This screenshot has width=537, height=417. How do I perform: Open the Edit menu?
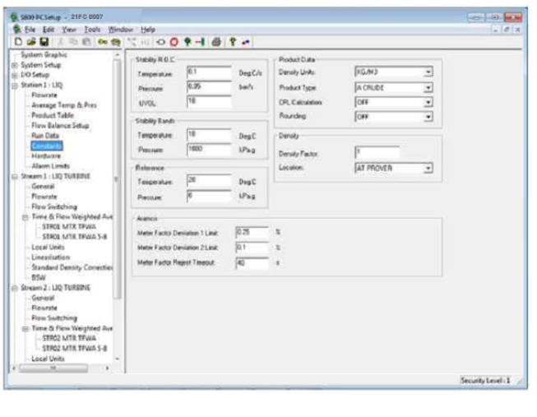coord(49,30)
